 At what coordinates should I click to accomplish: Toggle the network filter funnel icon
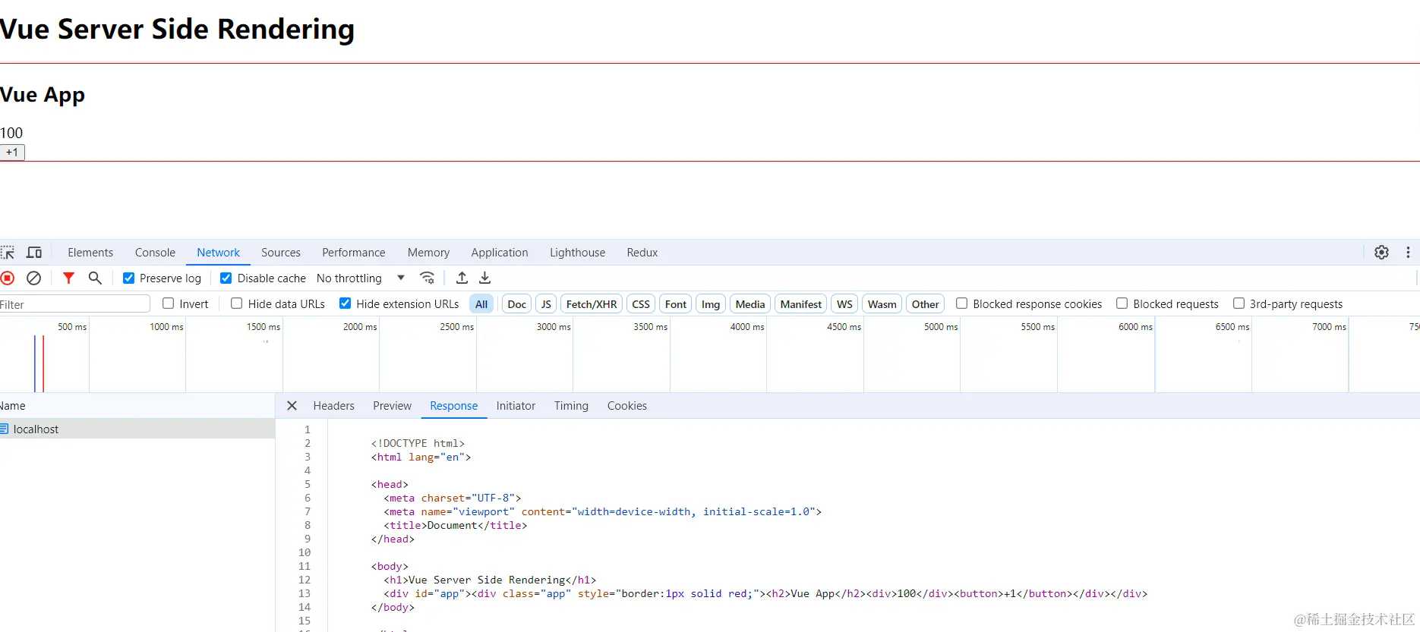point(68,278)
